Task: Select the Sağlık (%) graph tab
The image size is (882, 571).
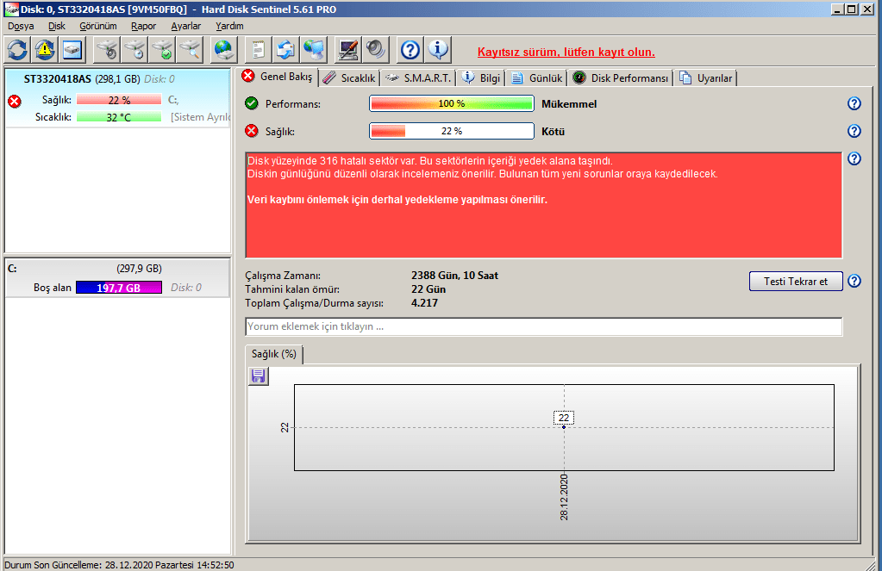Action: tap(274, 354)
